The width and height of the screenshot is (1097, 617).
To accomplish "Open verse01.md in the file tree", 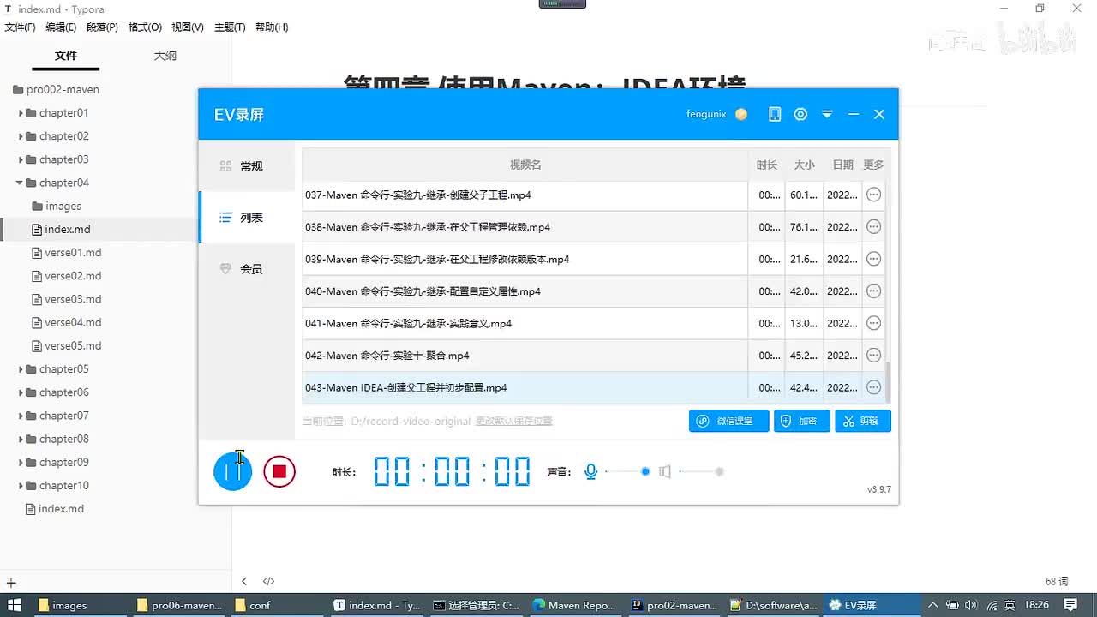I will (x=73, y=253).
